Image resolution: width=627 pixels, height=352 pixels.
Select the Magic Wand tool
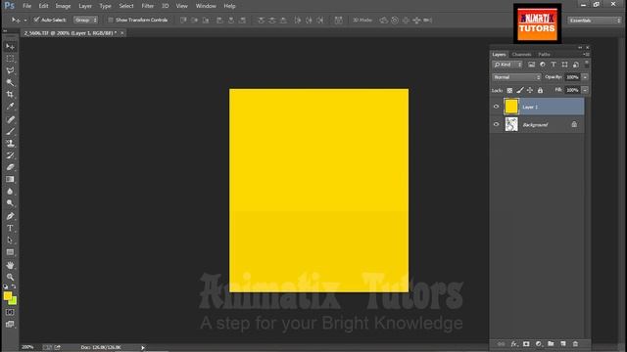point(11,82)
